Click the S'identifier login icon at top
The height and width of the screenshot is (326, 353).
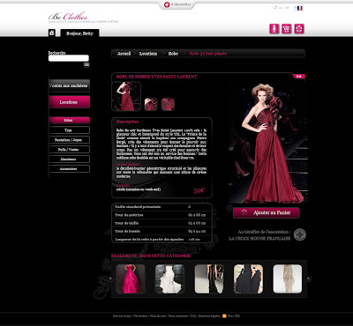tap(167, 4)
